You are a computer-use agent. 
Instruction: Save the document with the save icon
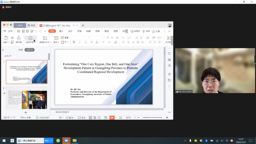(18, 31)
